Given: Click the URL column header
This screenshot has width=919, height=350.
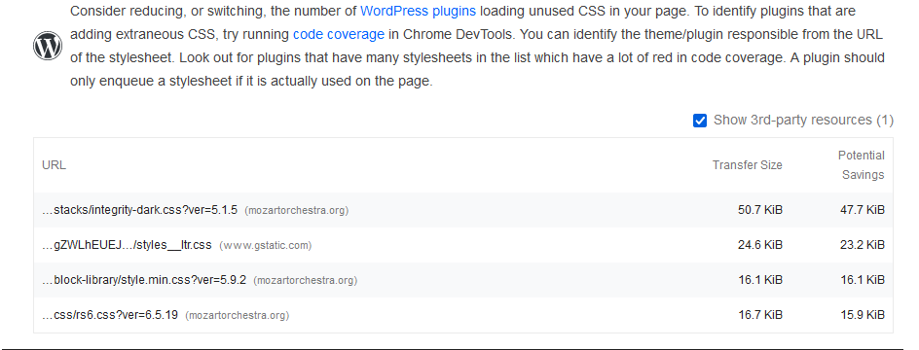Looking at the screenshot, I should click(54, 165).
